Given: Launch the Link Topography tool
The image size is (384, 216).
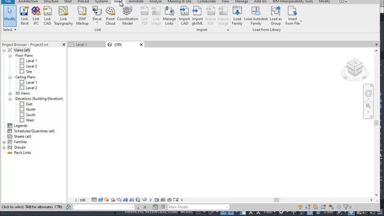Looking at the screenshot, I should pyautogui.click(x=64, y=16).
